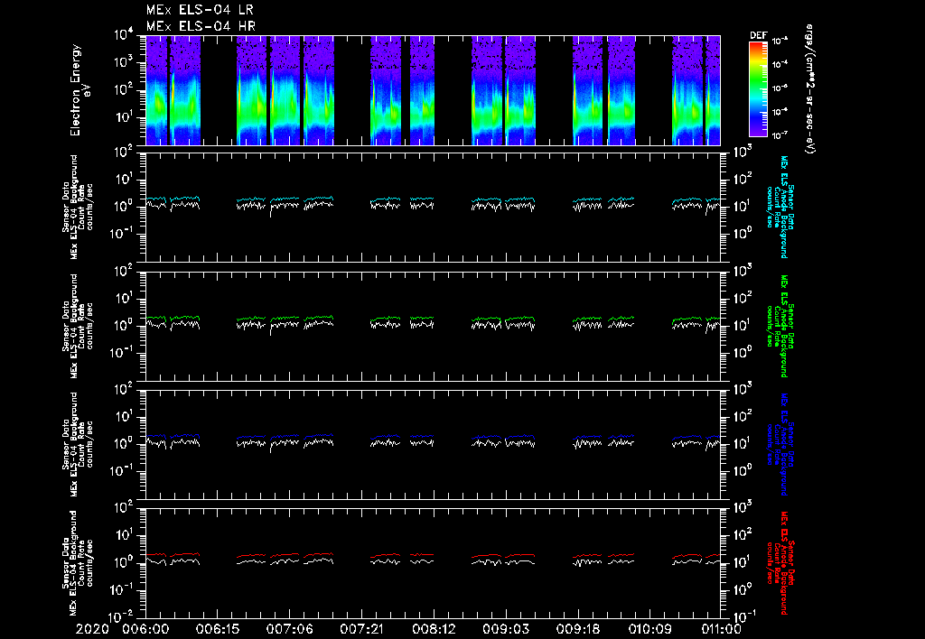Click the "010:09" time axis label
The height and width of the screenshot is (639, 925).
[649, 630]
